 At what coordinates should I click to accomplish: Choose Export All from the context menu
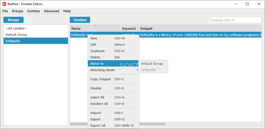coord(113,125)
